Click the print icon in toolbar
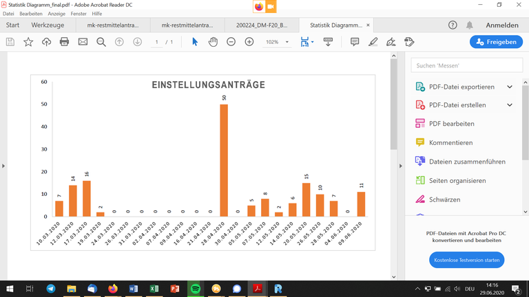 [64, 42]
